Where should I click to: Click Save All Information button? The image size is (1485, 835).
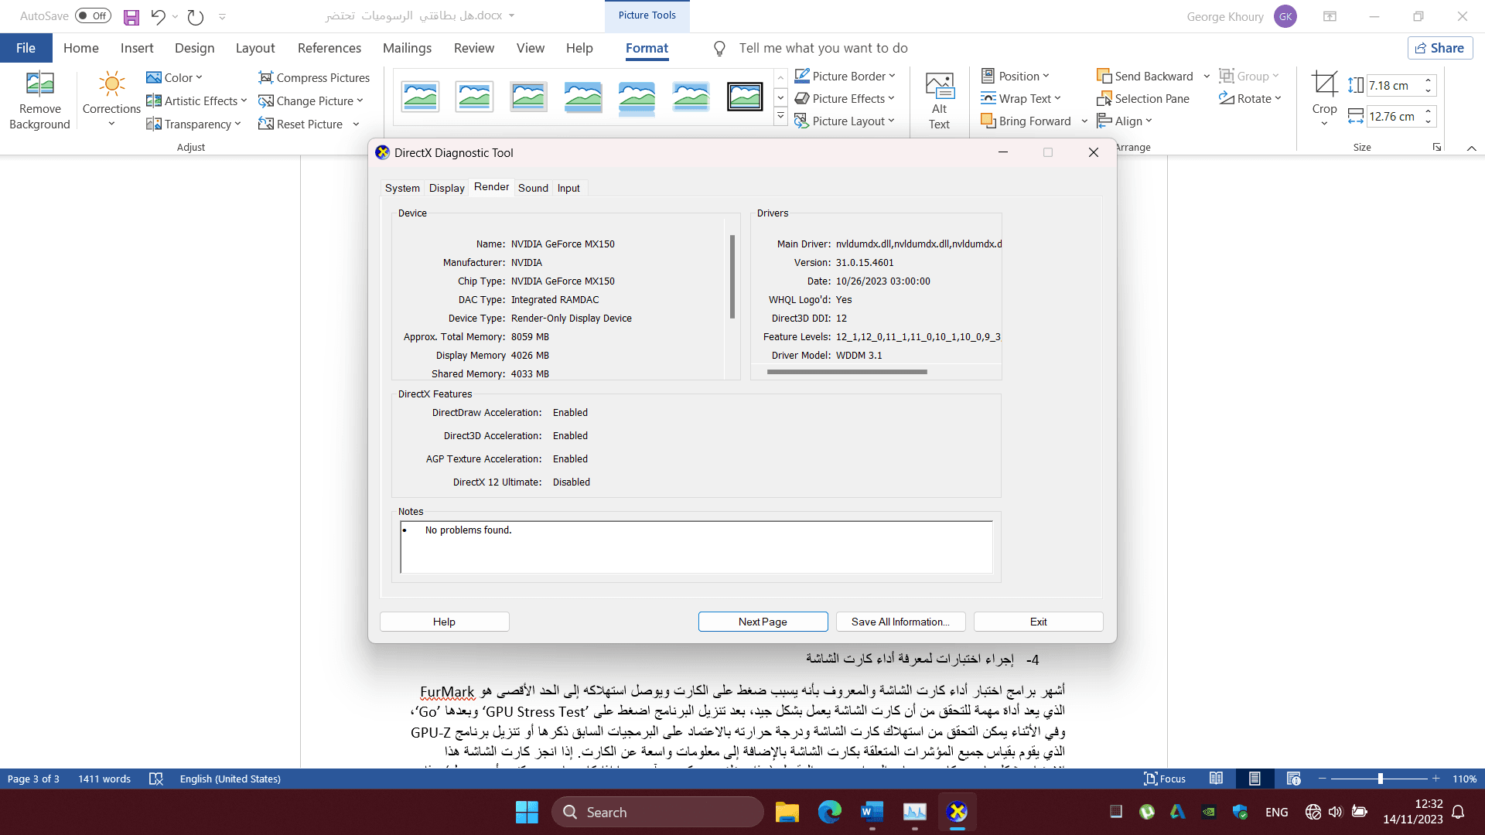900,622
